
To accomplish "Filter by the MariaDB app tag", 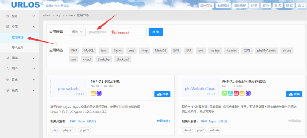I will coord(160,51).
